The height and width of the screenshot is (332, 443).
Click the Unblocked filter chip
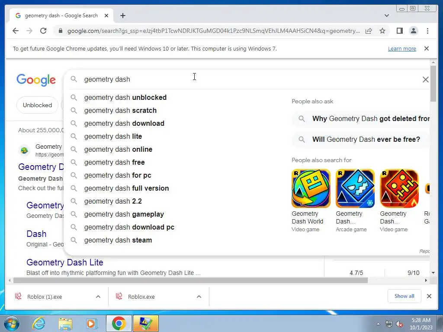(37, 105)
